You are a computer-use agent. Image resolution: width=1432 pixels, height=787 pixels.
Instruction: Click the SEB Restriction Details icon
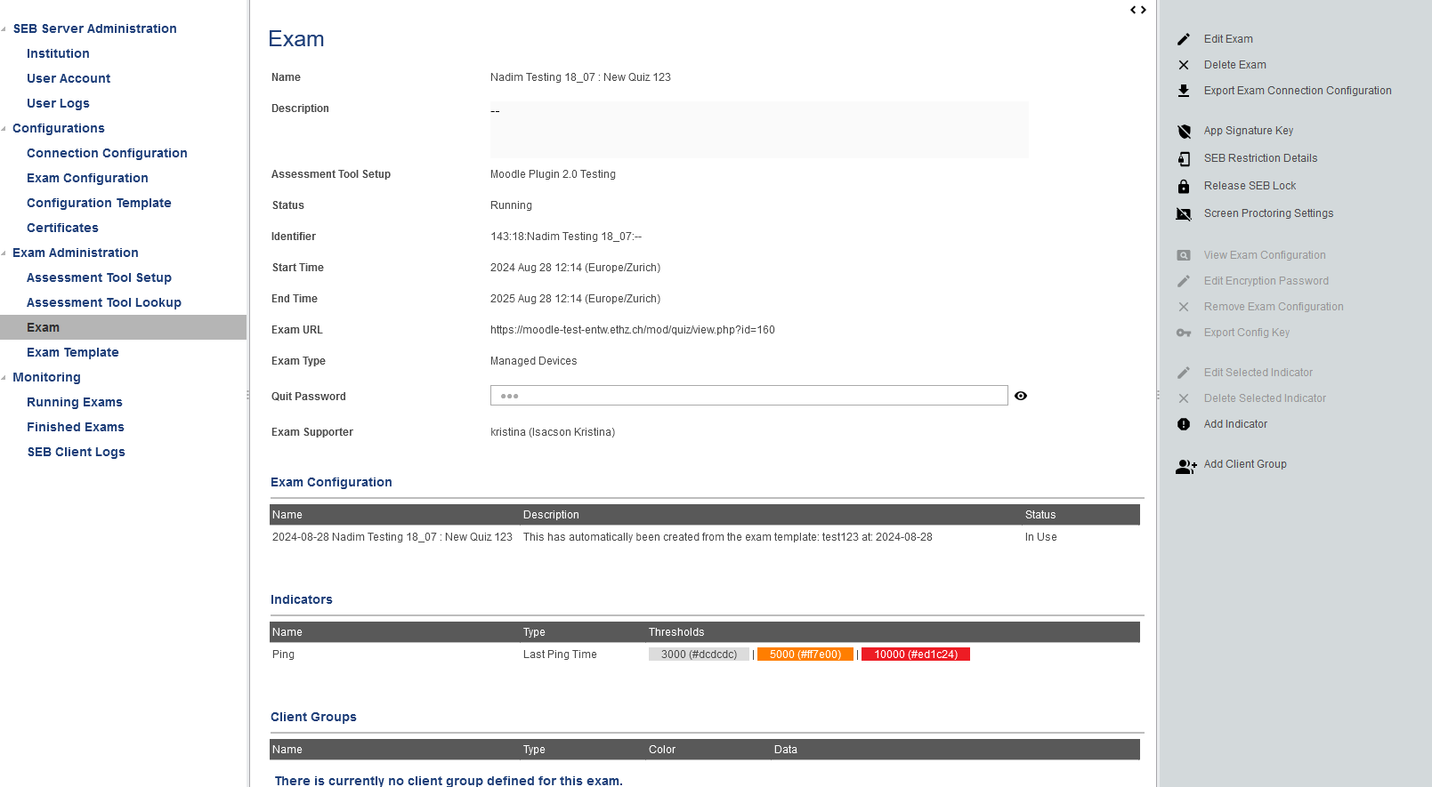[x=1184, y=158]
